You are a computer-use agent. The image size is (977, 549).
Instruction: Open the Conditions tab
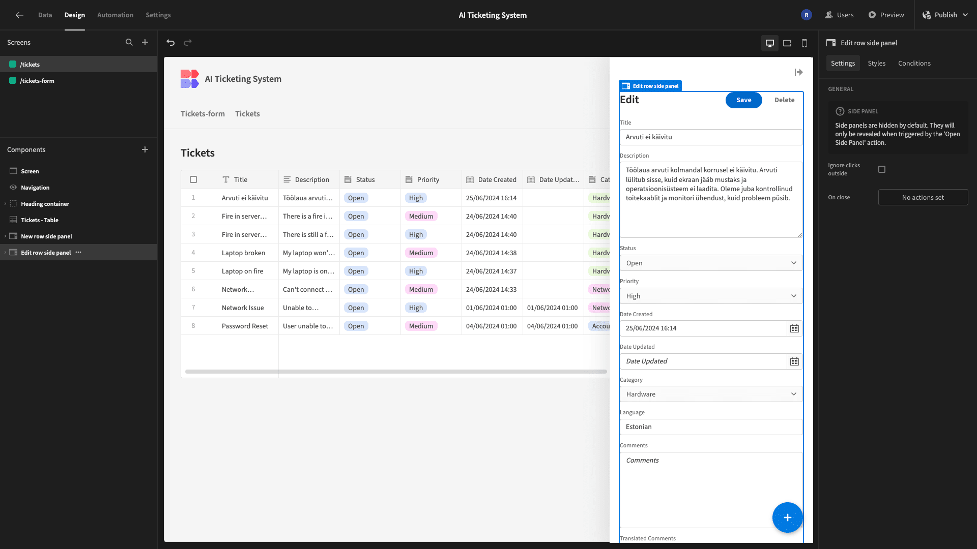[914, 64]
